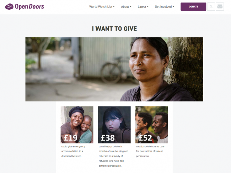Viewport: 231px width, 173px height.
Task: Click the caret arrow beside About
Action: tap(130, 6)
